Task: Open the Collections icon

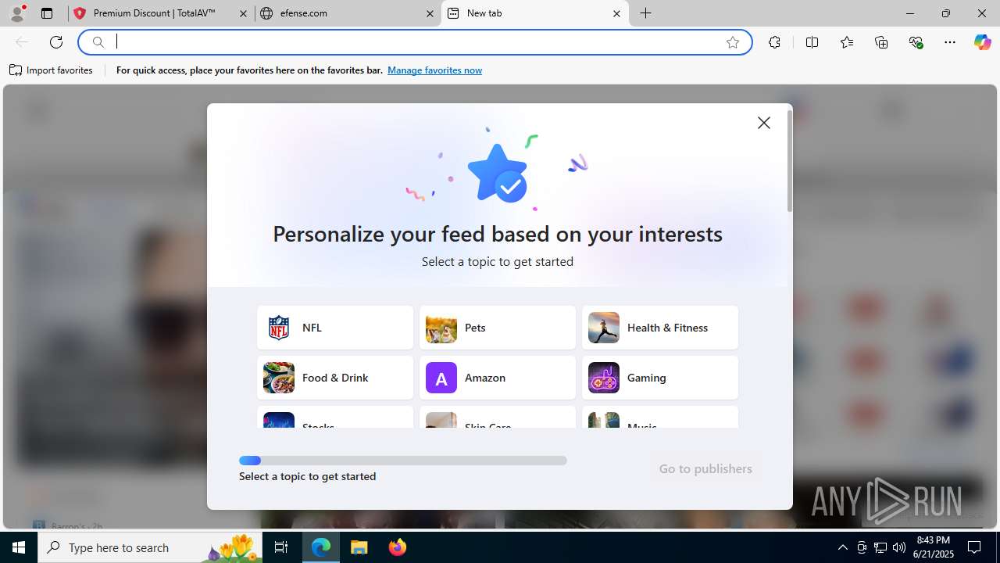Action: point(881,42)
